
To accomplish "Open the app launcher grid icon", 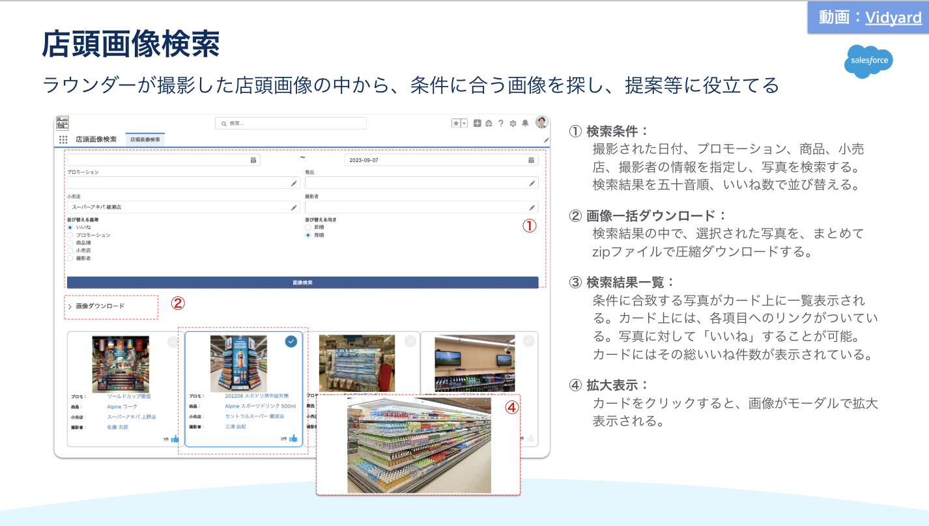I will click(x=63, y=139).
